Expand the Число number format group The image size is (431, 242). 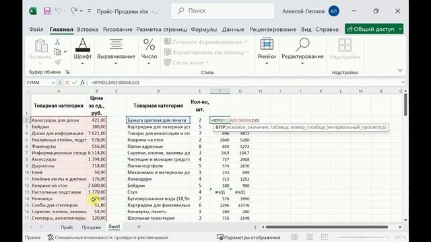click(x=149, y=52)
